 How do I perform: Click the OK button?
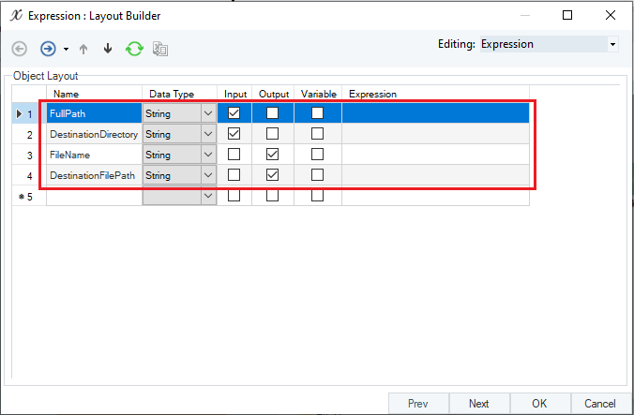coord(540,404)
